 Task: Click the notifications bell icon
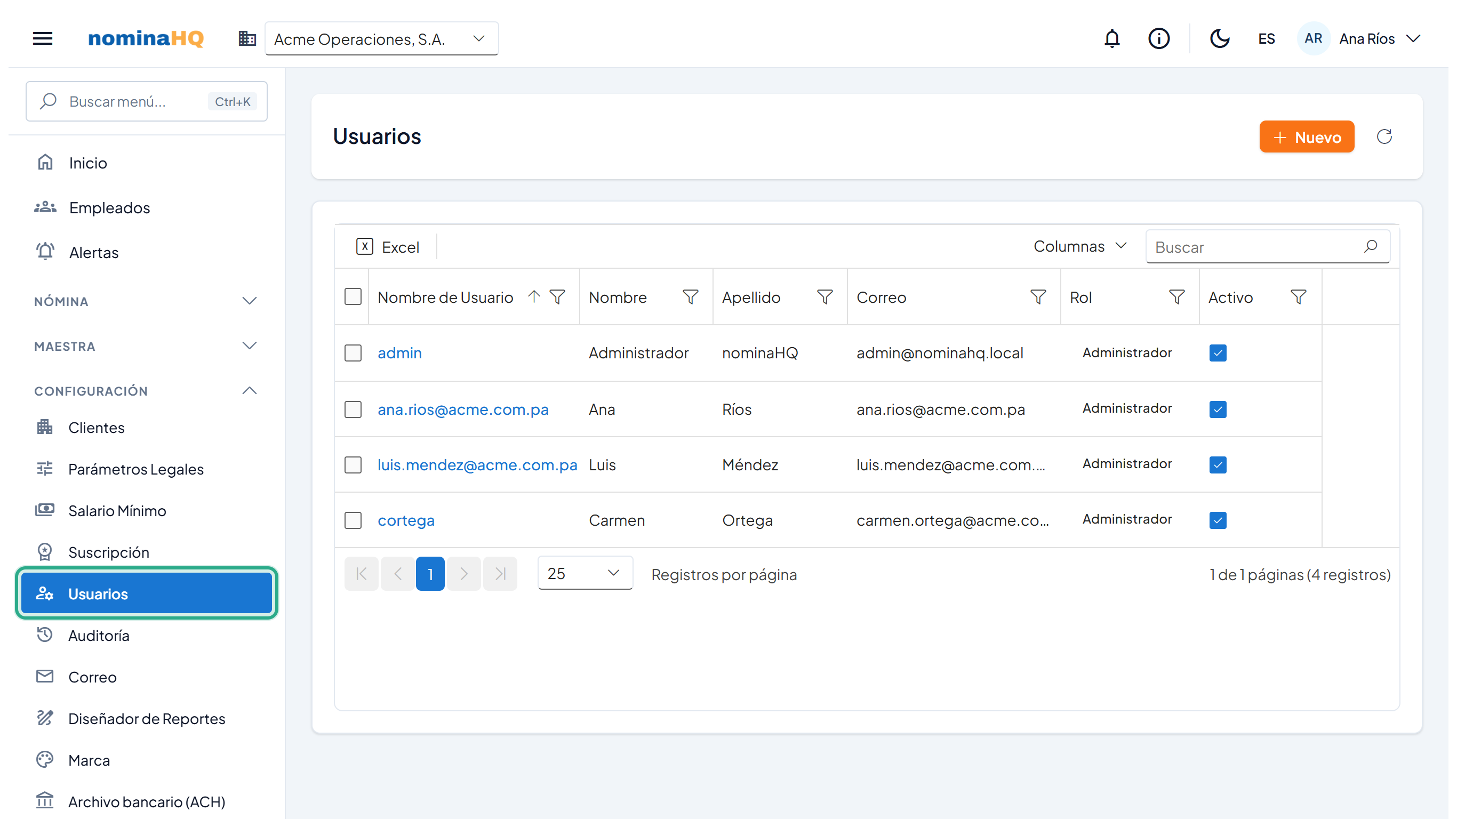1112,38
